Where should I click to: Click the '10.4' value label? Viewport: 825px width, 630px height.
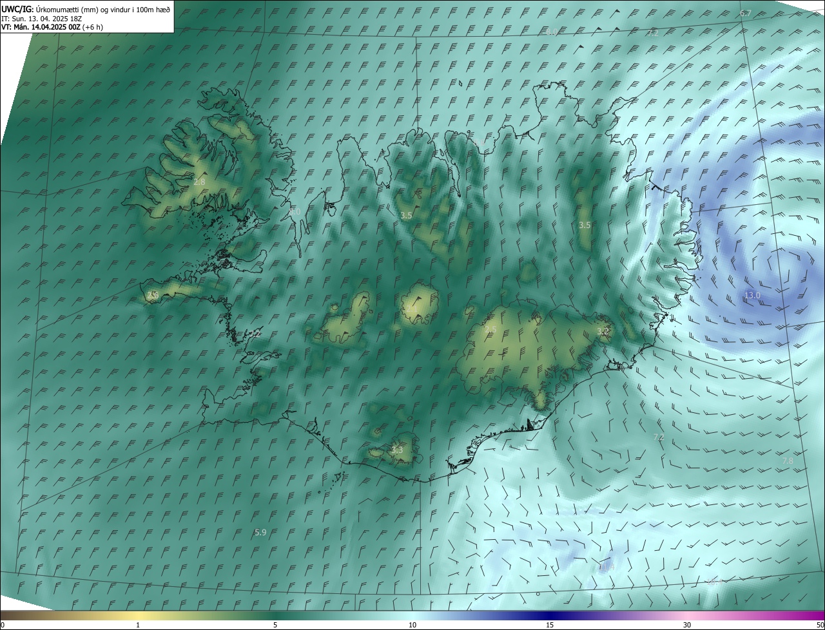715,582
